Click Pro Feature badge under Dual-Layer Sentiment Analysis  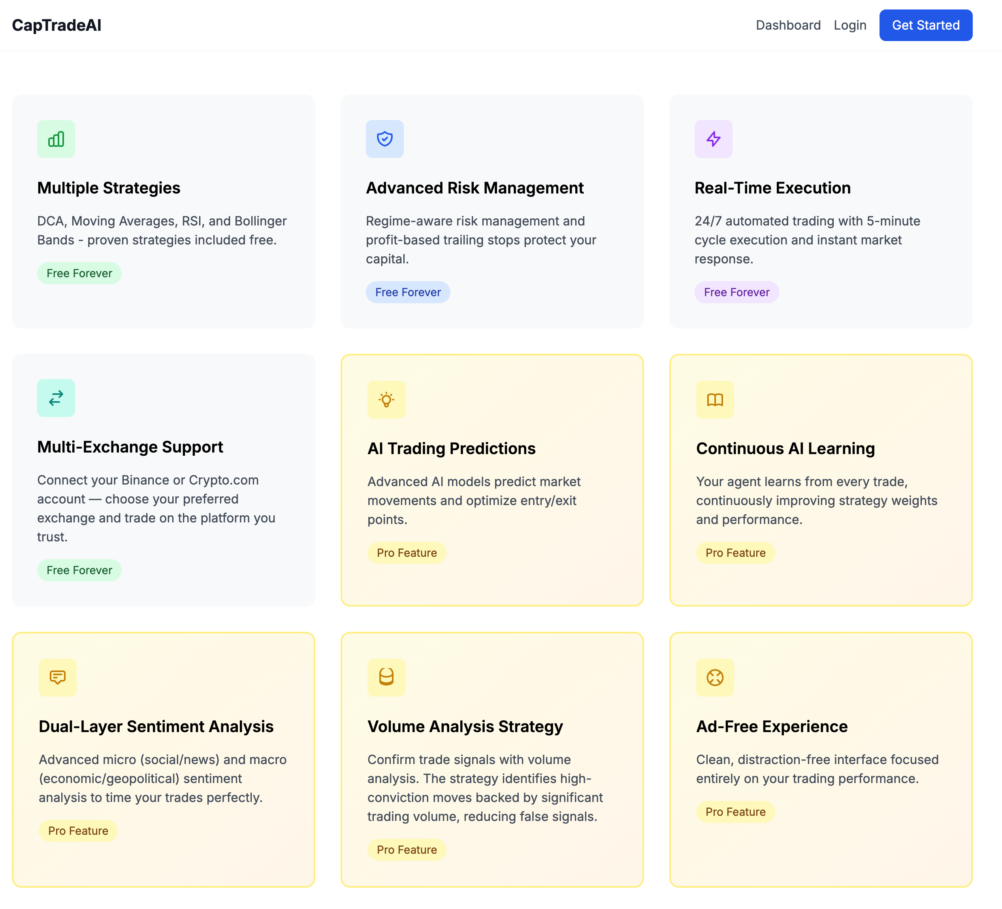tap(78, 830)
